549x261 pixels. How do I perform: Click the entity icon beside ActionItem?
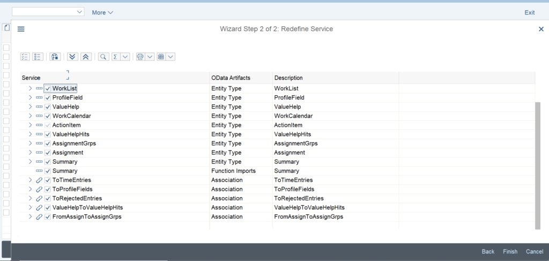pyautogui.click(x=39, y=125)
